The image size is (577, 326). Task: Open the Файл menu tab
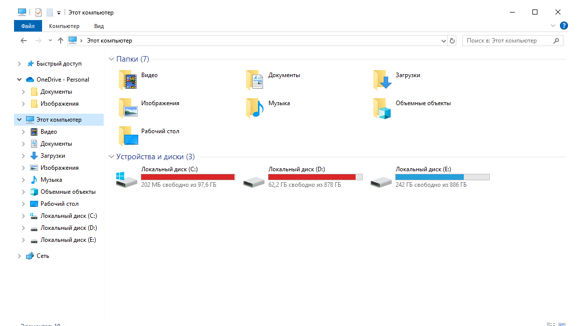click(28, 26)
